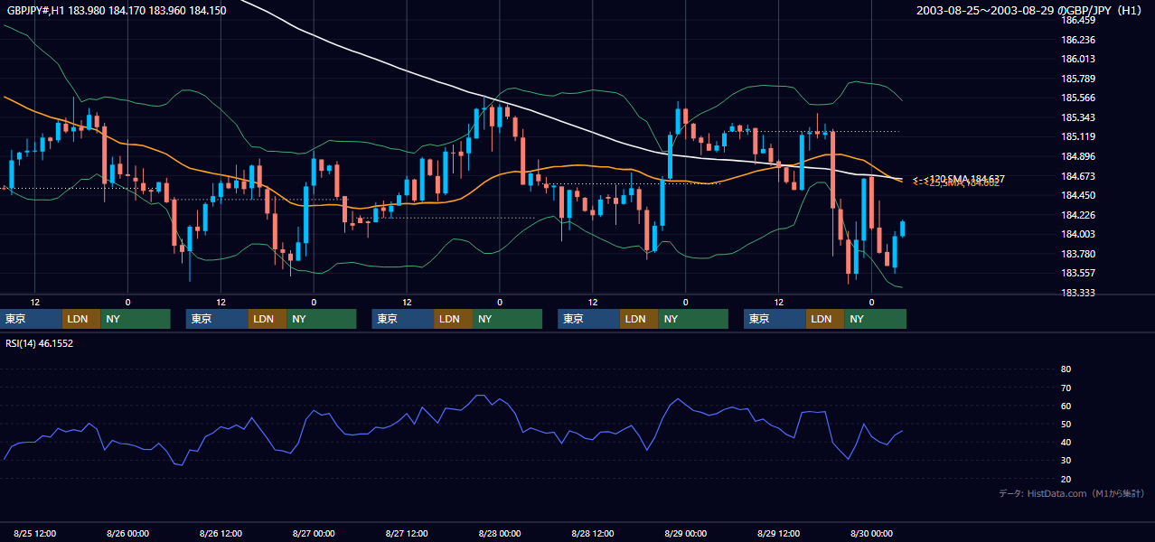Click the 8/26 00:00 time axis label
The height and width of the screenshot is (542, 1155).
127,533
